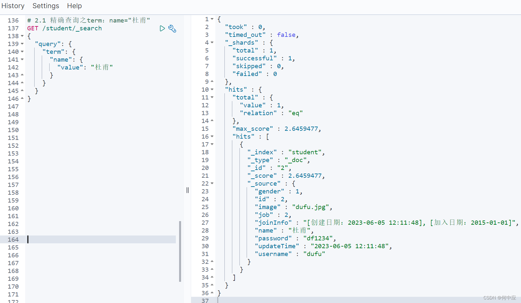Click the "took" : 0 response line
Screen dimensions: 521x303
(245, 27)
